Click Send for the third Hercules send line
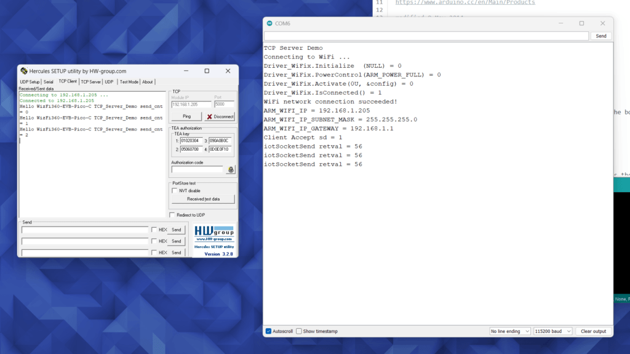The width and height of the screenshot is (630, 354). [177, 252]
